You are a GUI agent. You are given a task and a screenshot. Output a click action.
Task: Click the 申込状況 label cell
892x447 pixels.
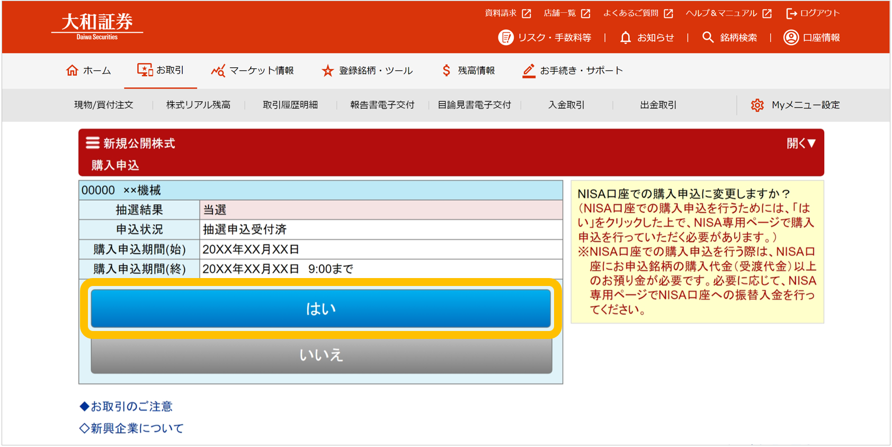(x=139, y=229)
